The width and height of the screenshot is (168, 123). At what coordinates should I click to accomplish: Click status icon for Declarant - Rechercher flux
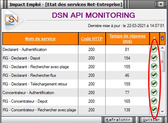(x=154, y=75)
